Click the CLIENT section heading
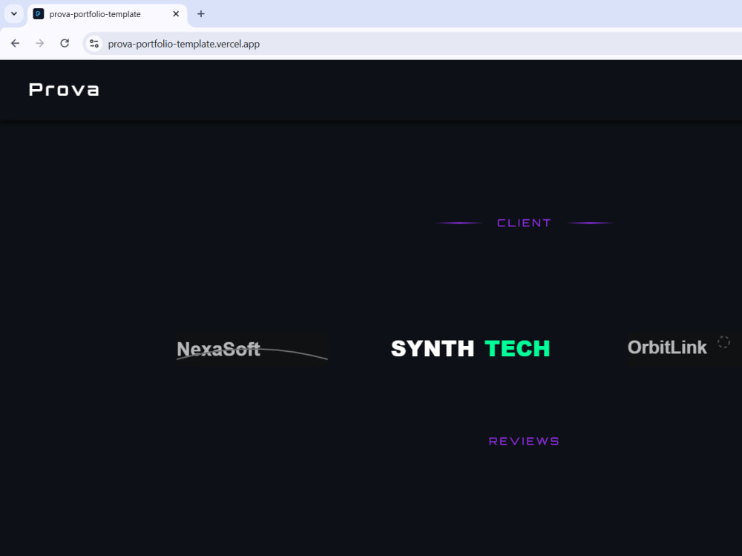Screen dimensions: 742x556 point(524,223)
